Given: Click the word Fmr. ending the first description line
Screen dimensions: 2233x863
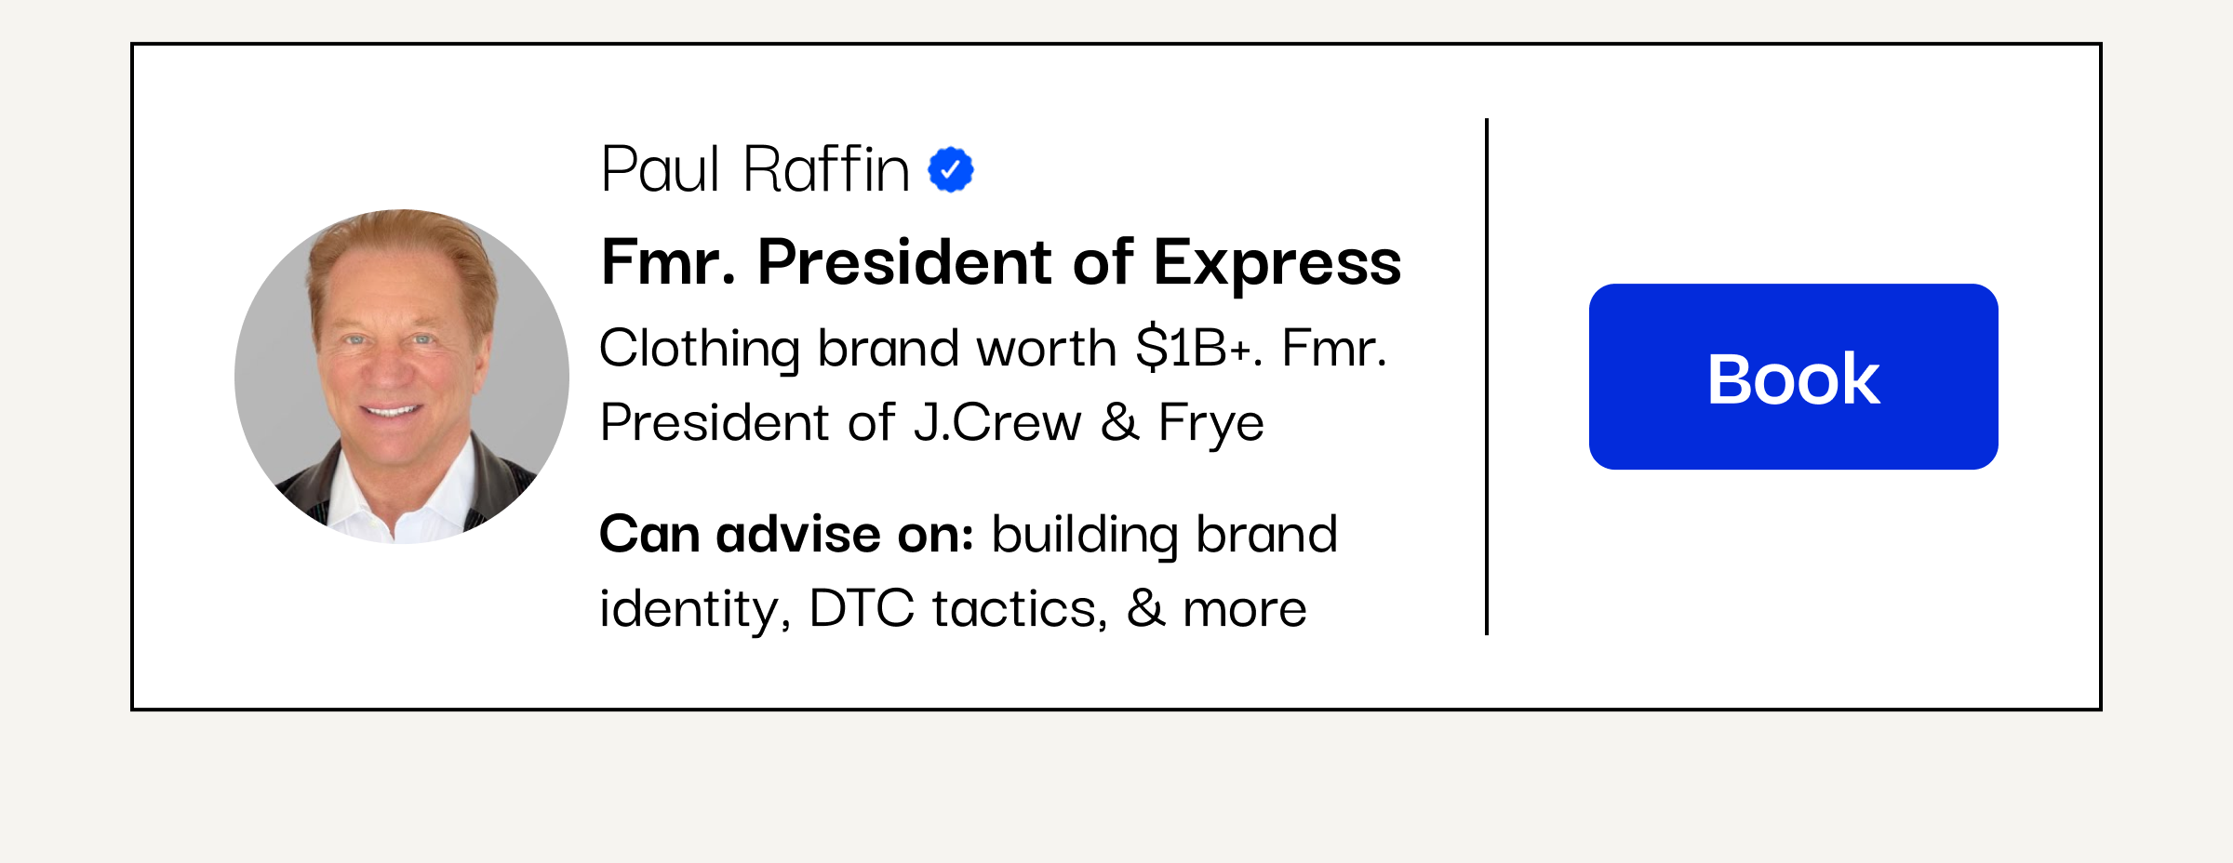Looking at the screenshot, I should [1334, 349].
